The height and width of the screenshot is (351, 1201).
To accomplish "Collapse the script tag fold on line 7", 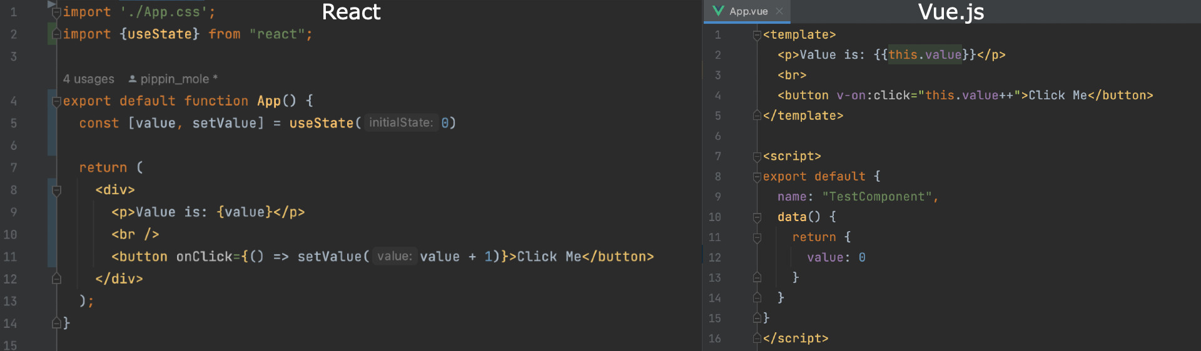I will click(757, 157).
